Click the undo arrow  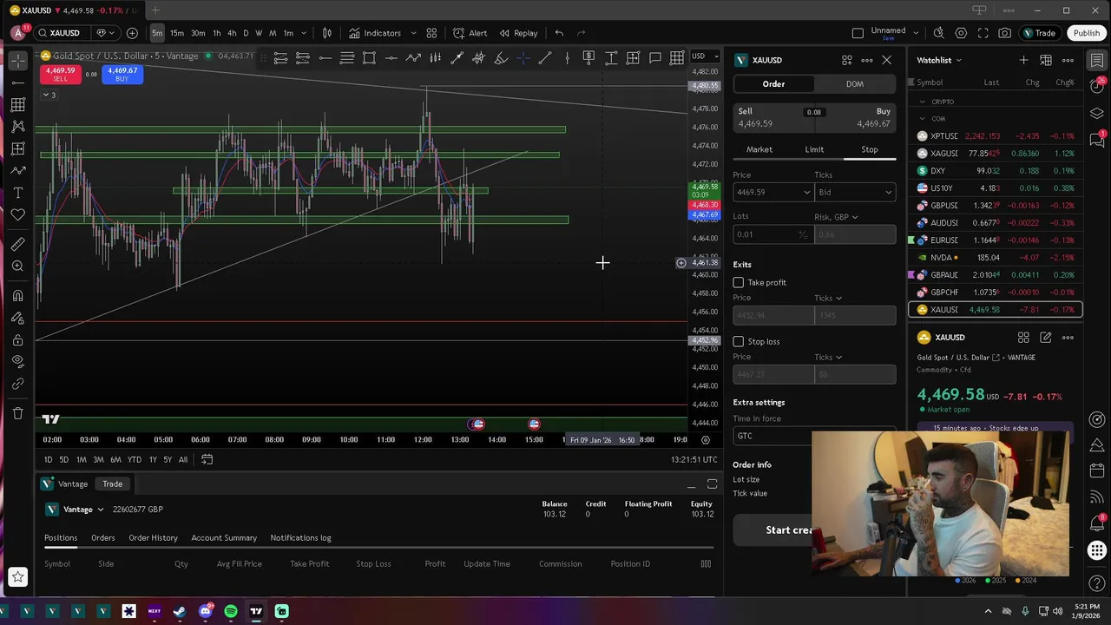(559, 33)
